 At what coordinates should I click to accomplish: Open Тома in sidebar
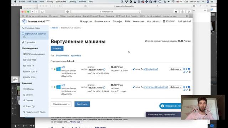pyautogui.click(x=29, y=106)
